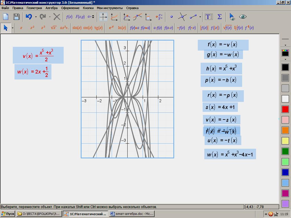Apply square root of f(x) transform
This screenshot has width=291, height=218.
[227, 28]
